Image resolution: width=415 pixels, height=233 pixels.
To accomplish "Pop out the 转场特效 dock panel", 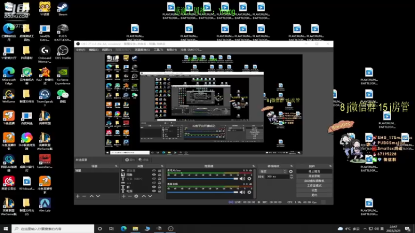I will point(292,166).
